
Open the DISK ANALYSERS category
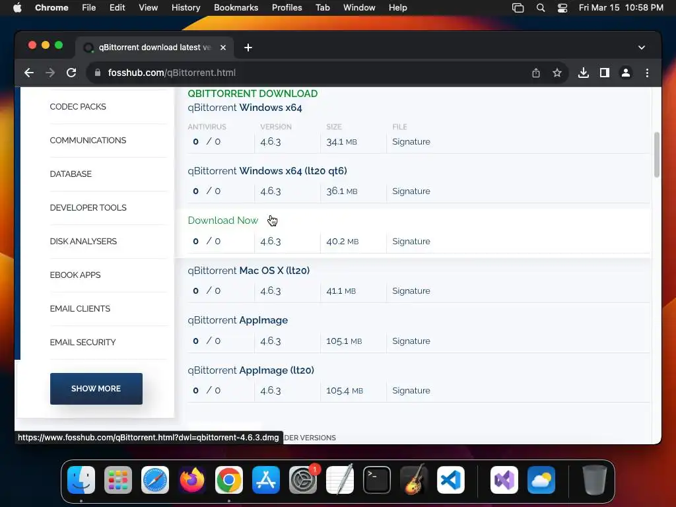click(x=83, y=241)
